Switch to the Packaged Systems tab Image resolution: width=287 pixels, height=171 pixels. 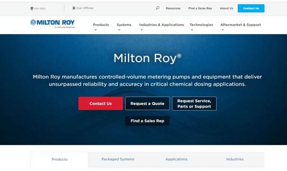pyautogui.click(x=118, y=159)
